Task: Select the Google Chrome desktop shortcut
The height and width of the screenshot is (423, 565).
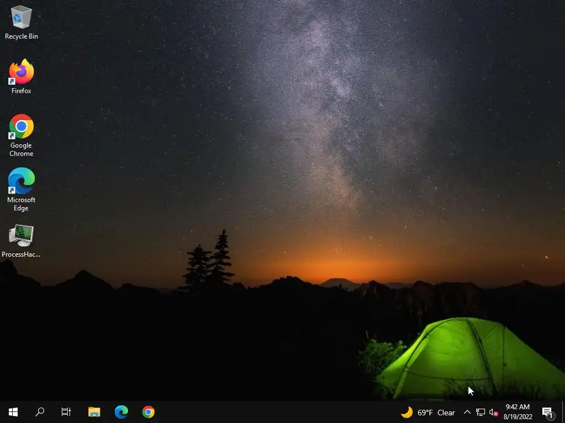Action: (22, 135)
